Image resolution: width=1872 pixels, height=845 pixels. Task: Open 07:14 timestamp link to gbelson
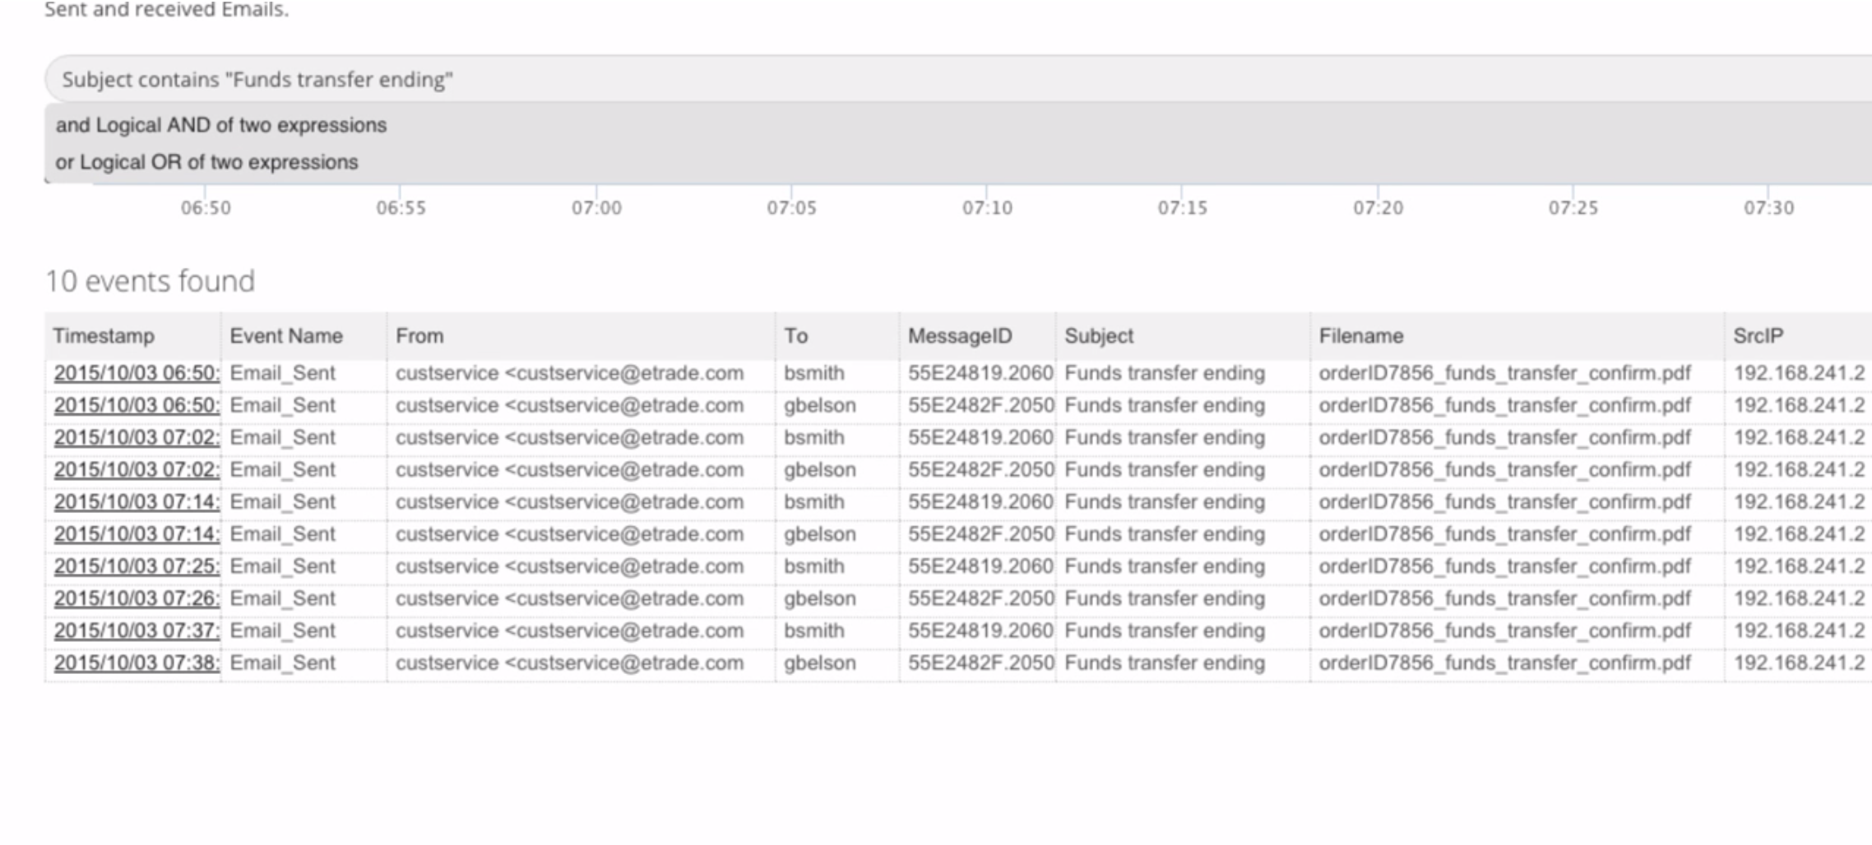137,534
